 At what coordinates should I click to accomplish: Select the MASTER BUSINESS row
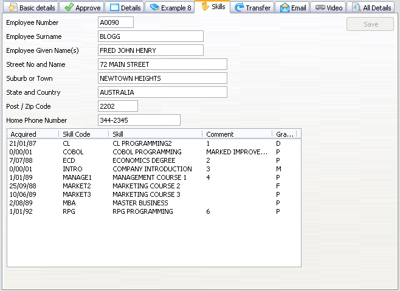click(x=154, y=203)
